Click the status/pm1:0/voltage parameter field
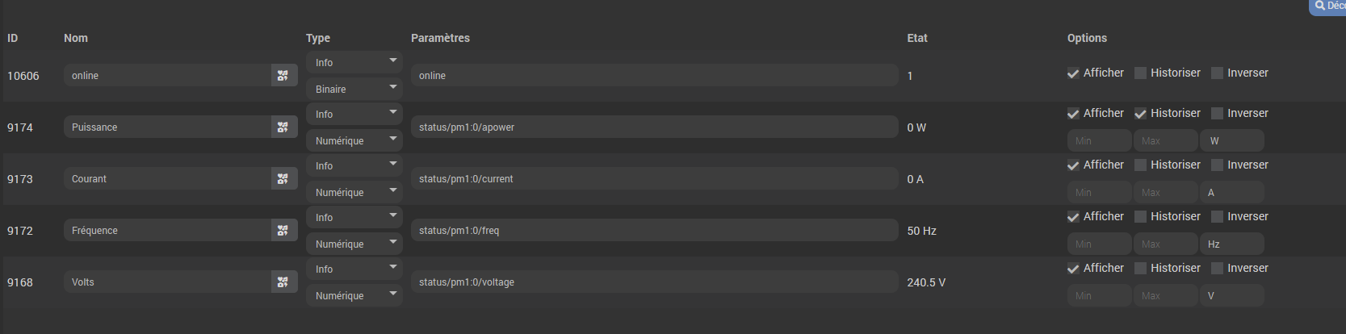The height and width of the screenshot is (334, 1346). 654,282
